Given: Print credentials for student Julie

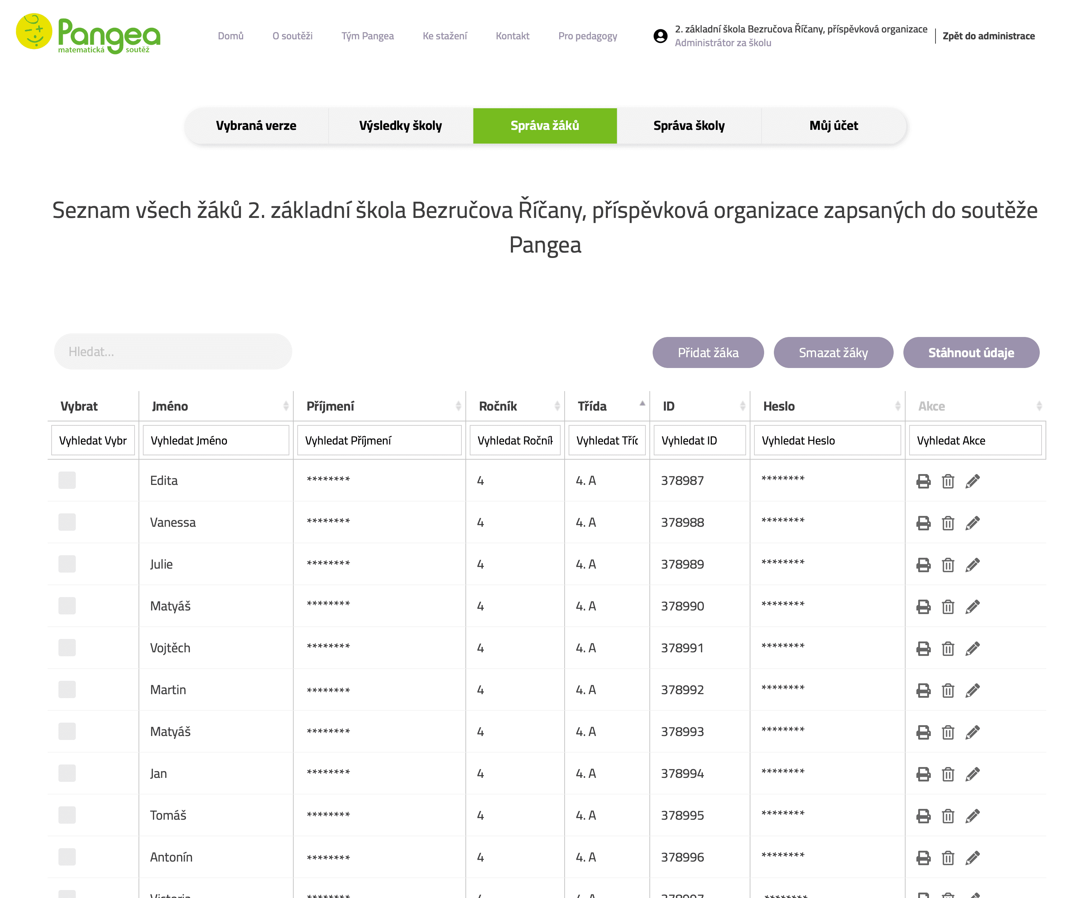Looking at the screenshot, I should [923, 565].
